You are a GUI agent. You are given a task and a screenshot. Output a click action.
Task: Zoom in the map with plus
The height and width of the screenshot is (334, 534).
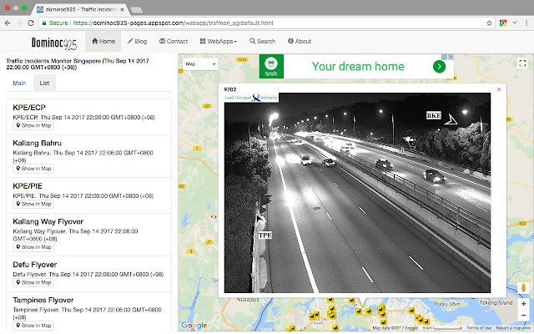(523, 303)
